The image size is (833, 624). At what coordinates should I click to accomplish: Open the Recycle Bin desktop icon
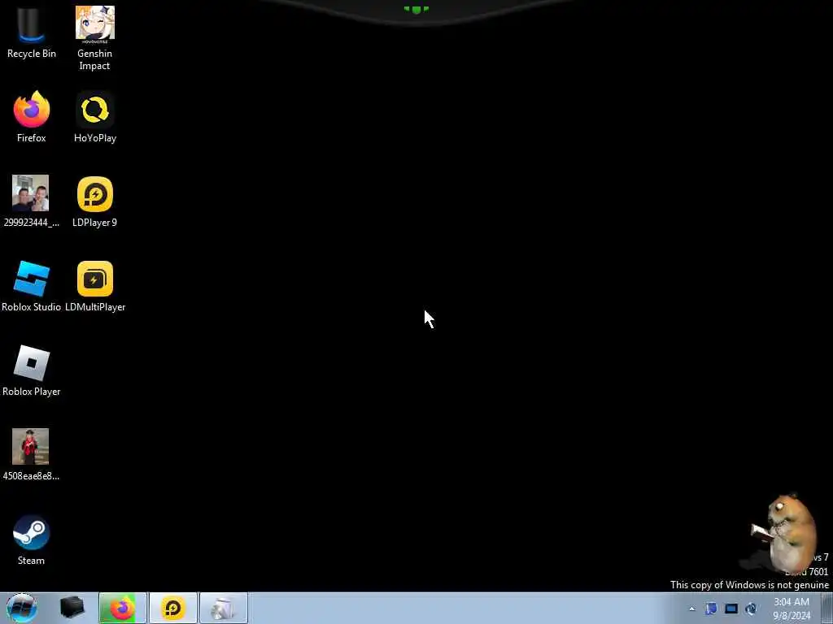(x=32, y=32)
